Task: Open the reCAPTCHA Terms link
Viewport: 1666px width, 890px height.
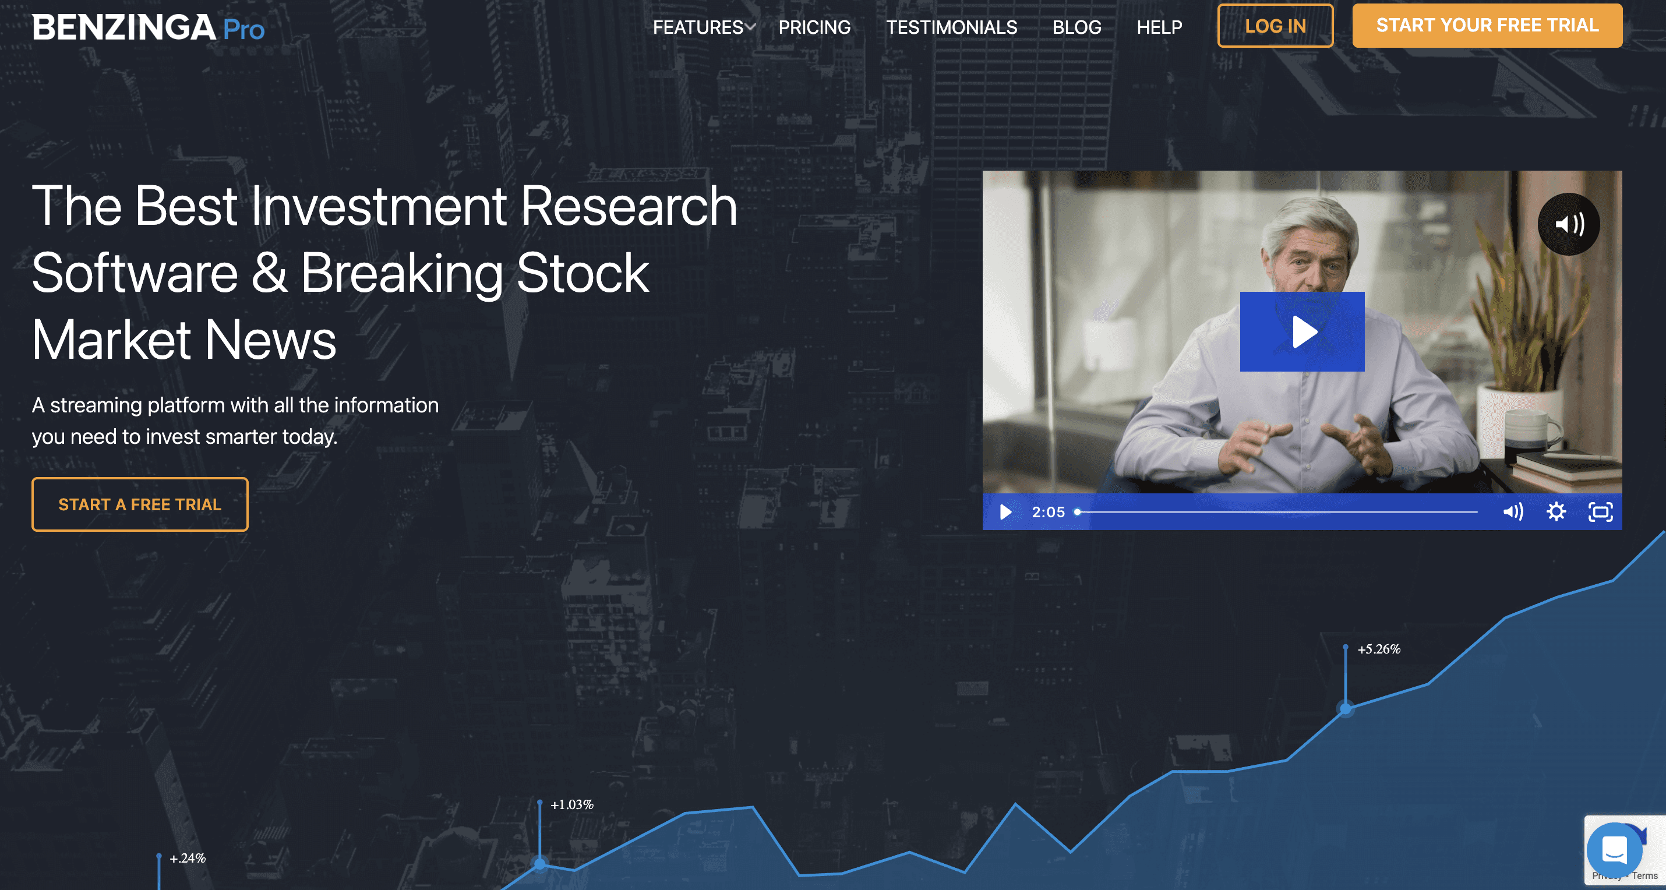Action: pos(1644,876)
